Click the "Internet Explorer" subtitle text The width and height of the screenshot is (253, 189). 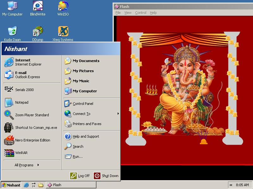click(28, 64)
